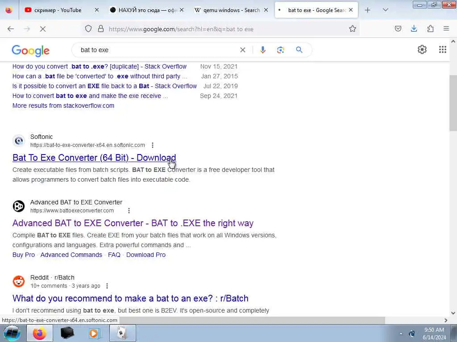This screenshot has width=457, height=342.
Task: Click the Reddit result favicon
Action: click(19, 281)
